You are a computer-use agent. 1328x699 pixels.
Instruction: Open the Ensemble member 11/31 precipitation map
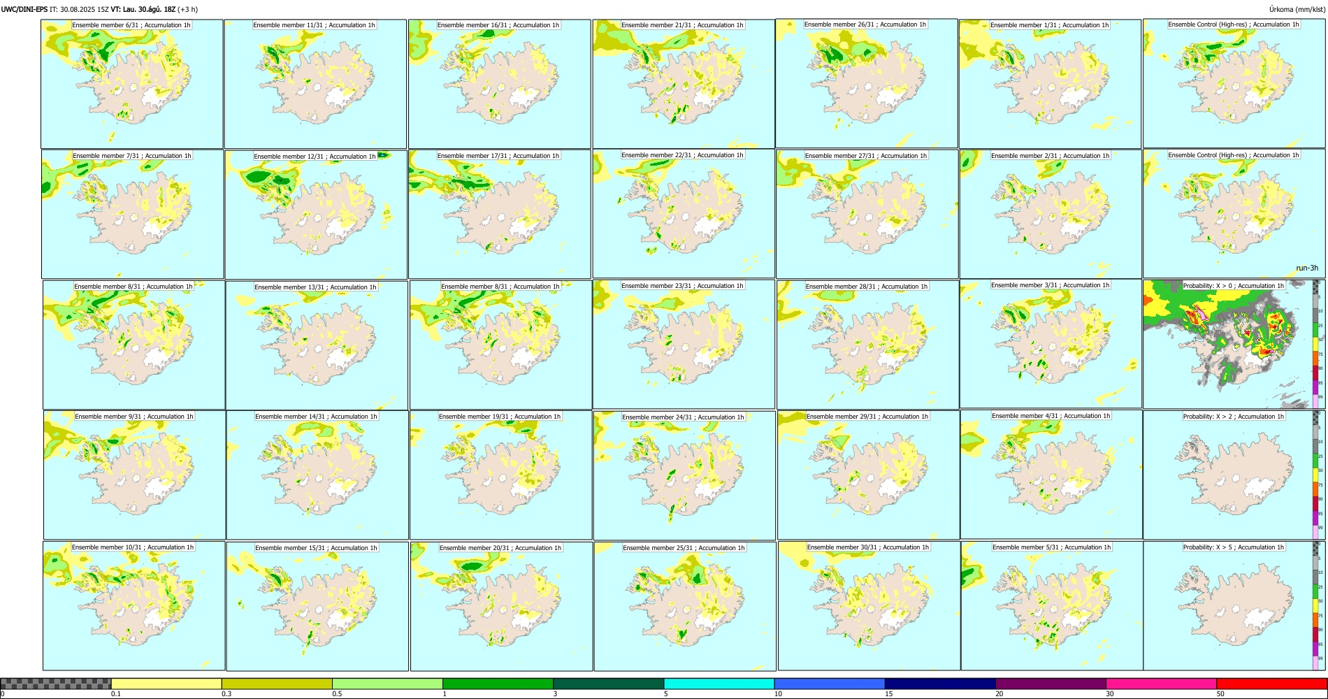point(315,84)
